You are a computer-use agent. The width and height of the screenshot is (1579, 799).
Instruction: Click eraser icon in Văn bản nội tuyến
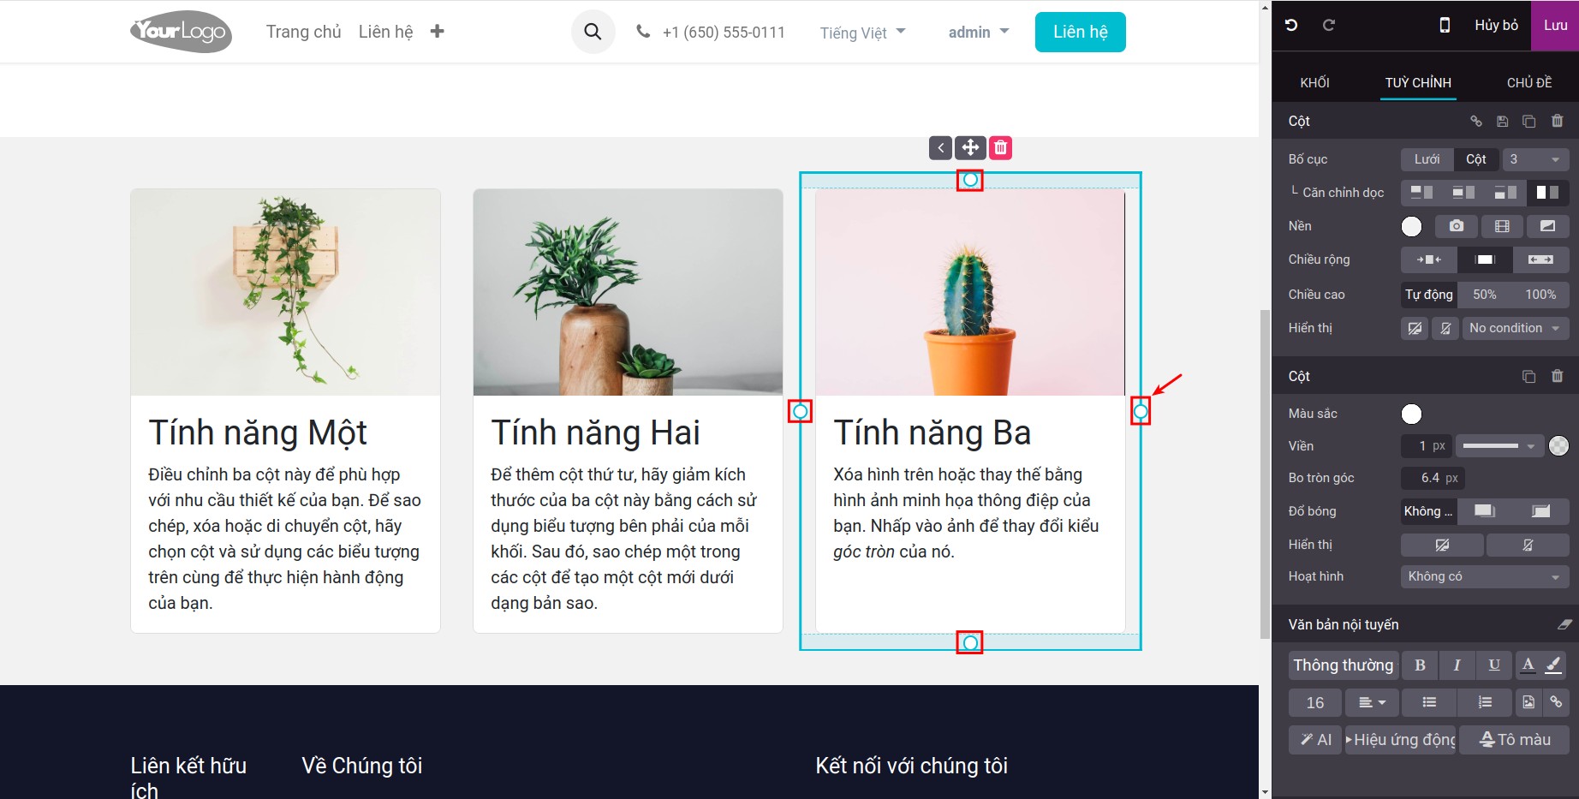click(1564, 625)
